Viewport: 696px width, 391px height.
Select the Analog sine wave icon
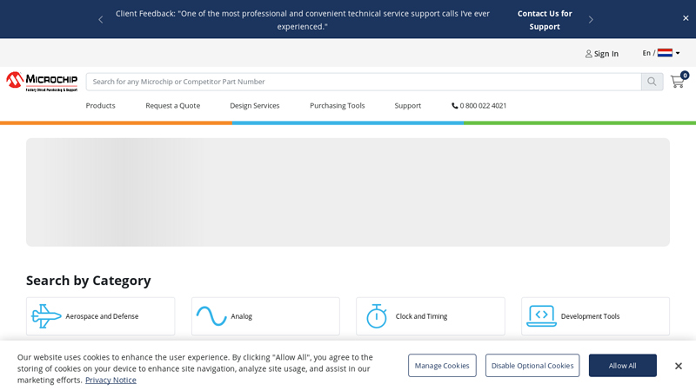pyautogui.click(x=211, y=316)
